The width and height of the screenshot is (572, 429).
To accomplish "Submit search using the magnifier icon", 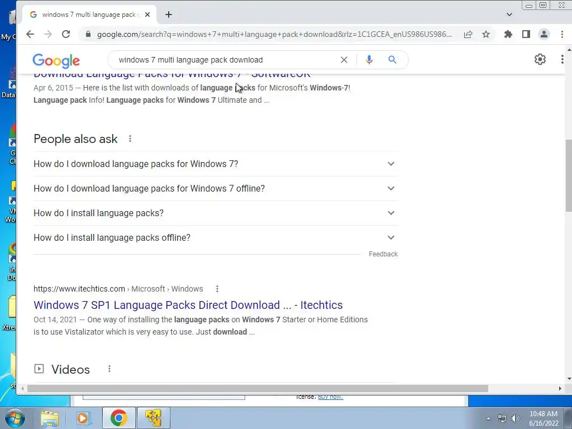I will pyautogui.click(x=392, y=60).
